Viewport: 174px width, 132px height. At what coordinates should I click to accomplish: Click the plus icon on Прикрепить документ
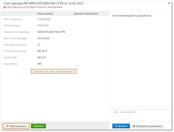coord(134,126)
